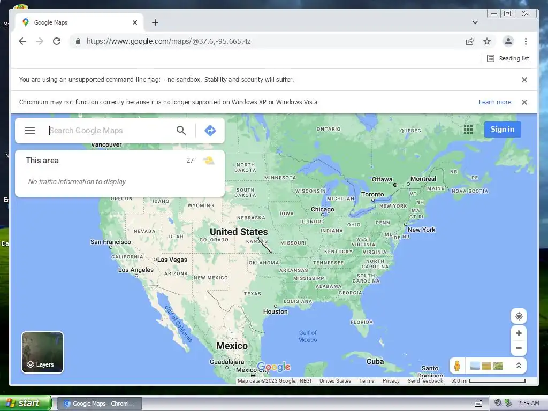Go back one page in the browser
Screen dimensions: 548x411
coord(22,41)
